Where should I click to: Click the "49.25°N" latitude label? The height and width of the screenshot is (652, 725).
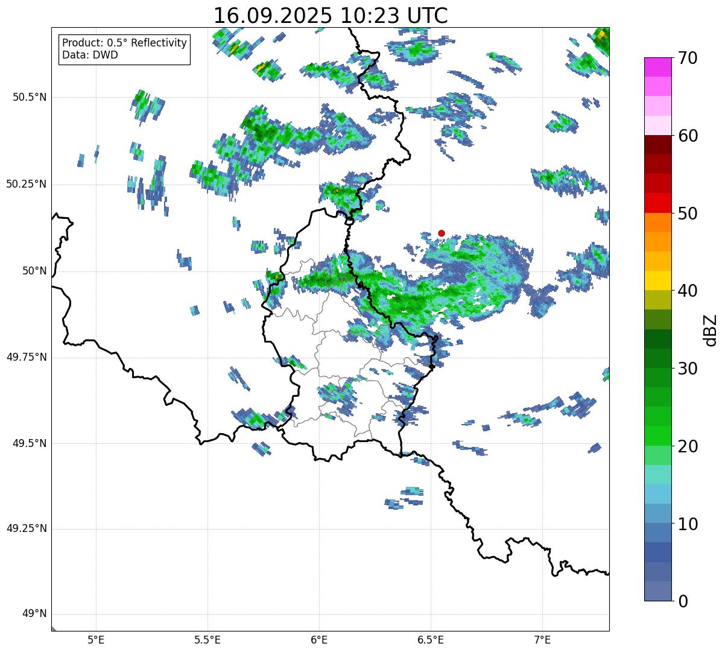(x=27, y=528)
